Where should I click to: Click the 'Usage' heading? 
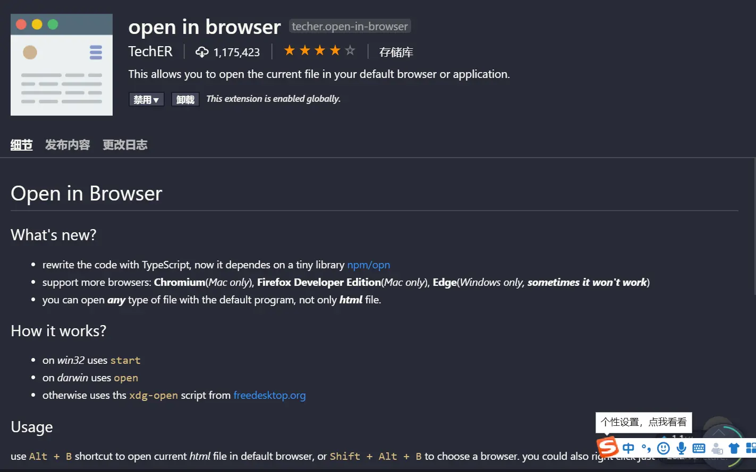pos(32,427)
